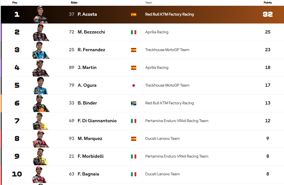This screenshot has width=284, height=185.
Task: Click Spain flag icon beside J. Martin
Action: click(134, 68)
